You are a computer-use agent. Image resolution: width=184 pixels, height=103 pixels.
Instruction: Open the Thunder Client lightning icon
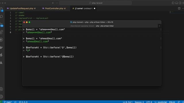[1, 40]
